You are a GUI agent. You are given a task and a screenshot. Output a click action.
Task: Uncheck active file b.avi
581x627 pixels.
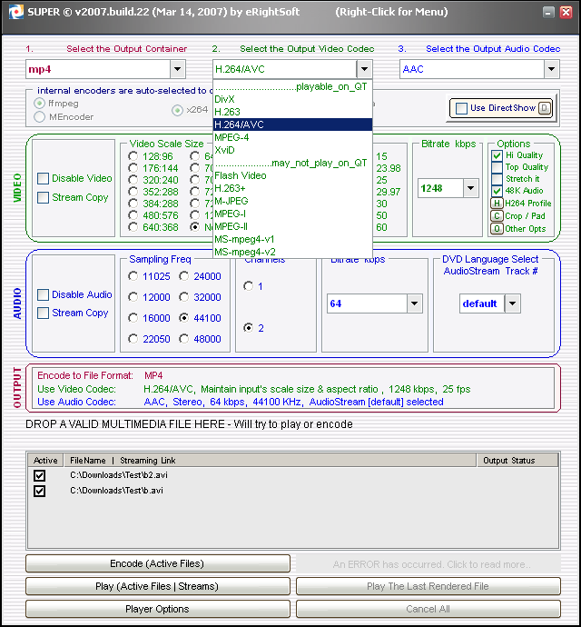40,491
